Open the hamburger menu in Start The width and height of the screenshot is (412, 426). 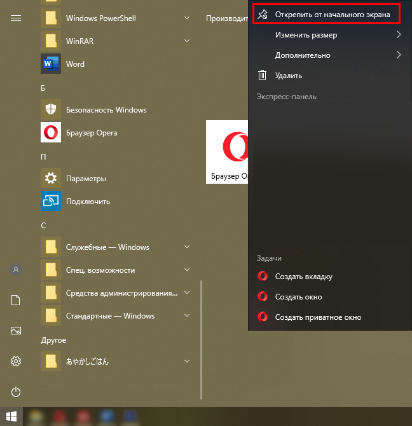click(16, 18)
